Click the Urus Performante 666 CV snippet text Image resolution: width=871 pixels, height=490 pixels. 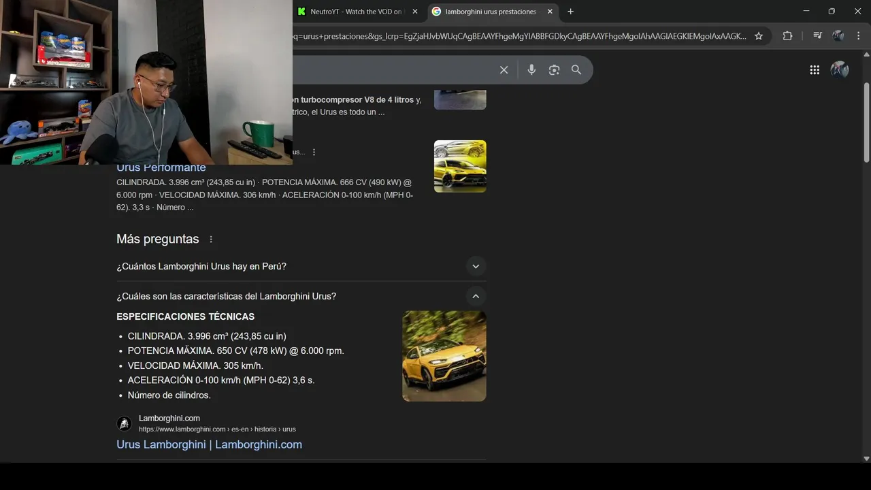click(265, 195)
